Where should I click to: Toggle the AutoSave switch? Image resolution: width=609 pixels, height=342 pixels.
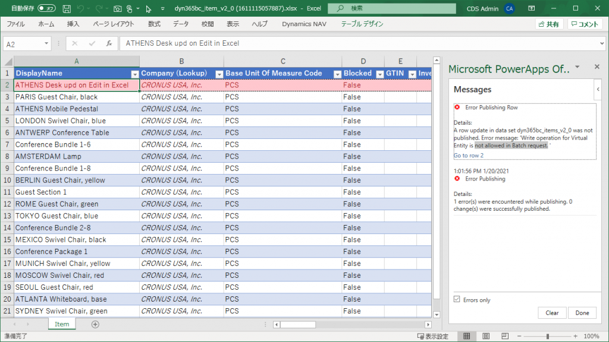(x=46, y=8)
